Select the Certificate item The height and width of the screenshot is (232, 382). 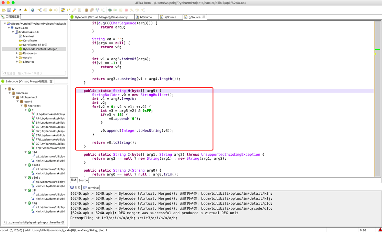pyautogui.click(x=30, y=40)
